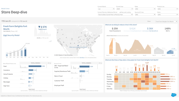Select the darkest Monday 16-18 heatmap cell

tap(147, 77)
